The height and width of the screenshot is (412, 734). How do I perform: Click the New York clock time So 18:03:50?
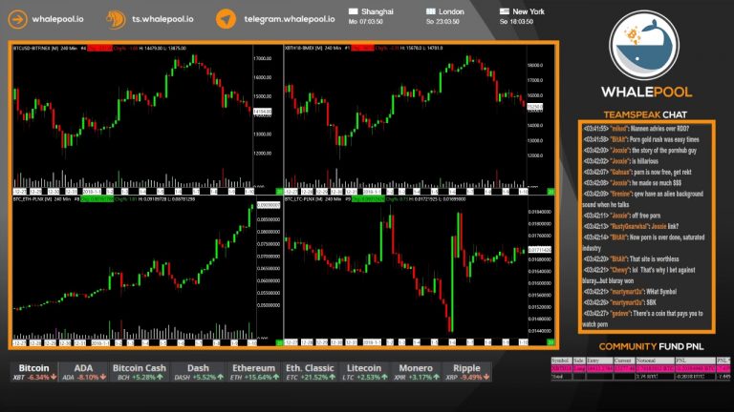tap(516, 22)
